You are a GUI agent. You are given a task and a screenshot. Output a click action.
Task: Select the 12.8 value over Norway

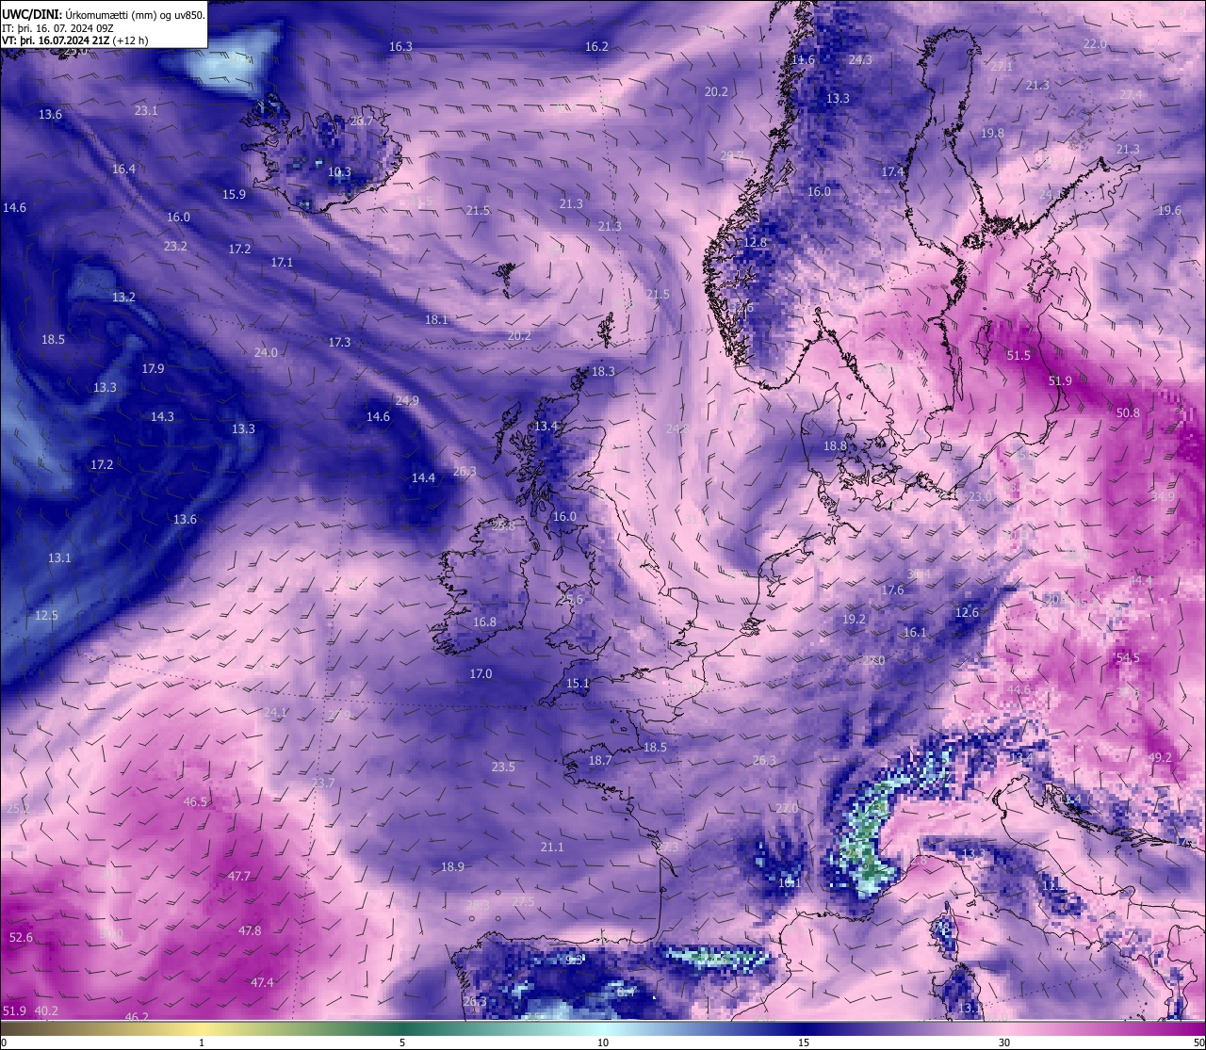click(x=755, y=242)
